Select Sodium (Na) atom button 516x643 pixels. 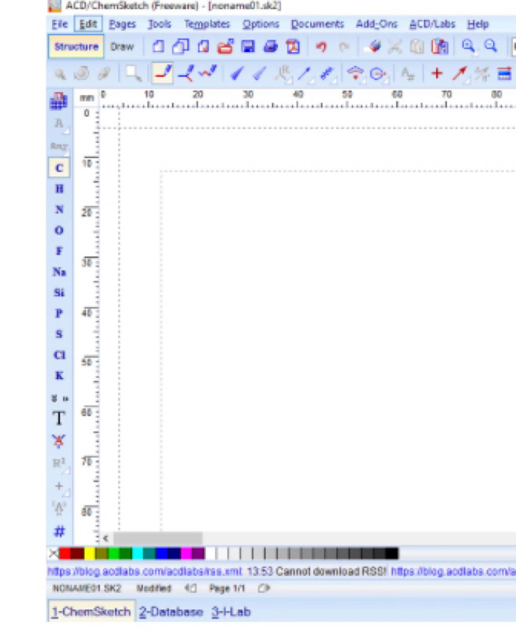tap(59, 272)
